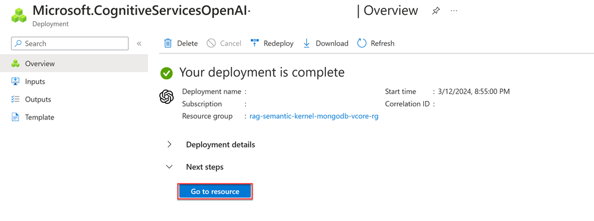Click the start time value 3/12/2024, 8:55:00 PM
This screenshot has height=221, width=594.
pyautogui.click(x=474, y=91)
